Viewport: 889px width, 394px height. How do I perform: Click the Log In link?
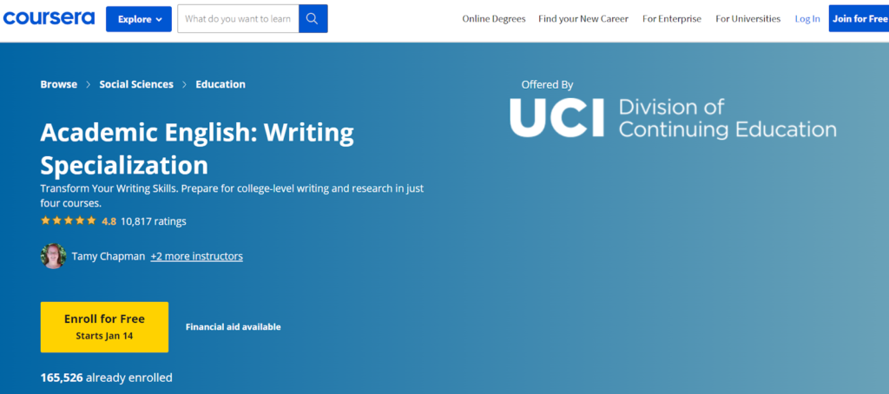(807, 19)
